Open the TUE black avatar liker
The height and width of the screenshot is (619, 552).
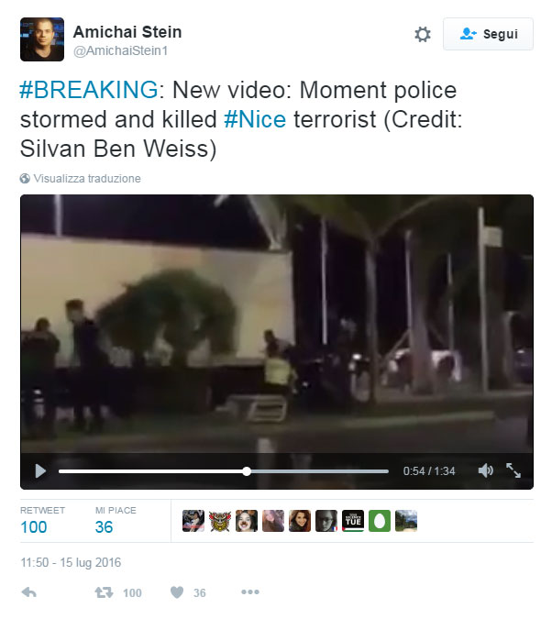(x=353, y=521)
